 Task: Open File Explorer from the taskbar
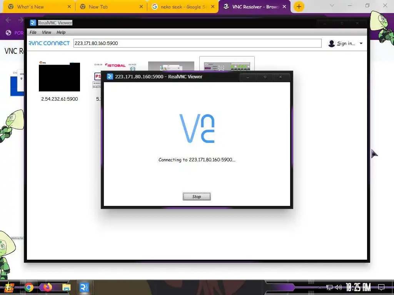tap(66, 287)
